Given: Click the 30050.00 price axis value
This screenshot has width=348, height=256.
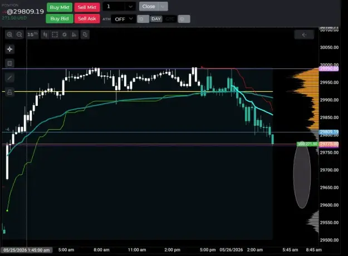Looking at the screenshot, I should [x=330, y=47].
